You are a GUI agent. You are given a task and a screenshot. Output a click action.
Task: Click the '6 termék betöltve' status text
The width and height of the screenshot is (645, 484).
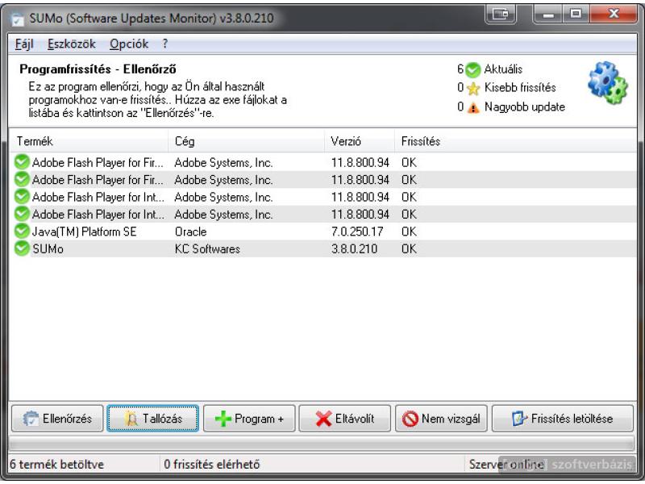coord(56,465)
